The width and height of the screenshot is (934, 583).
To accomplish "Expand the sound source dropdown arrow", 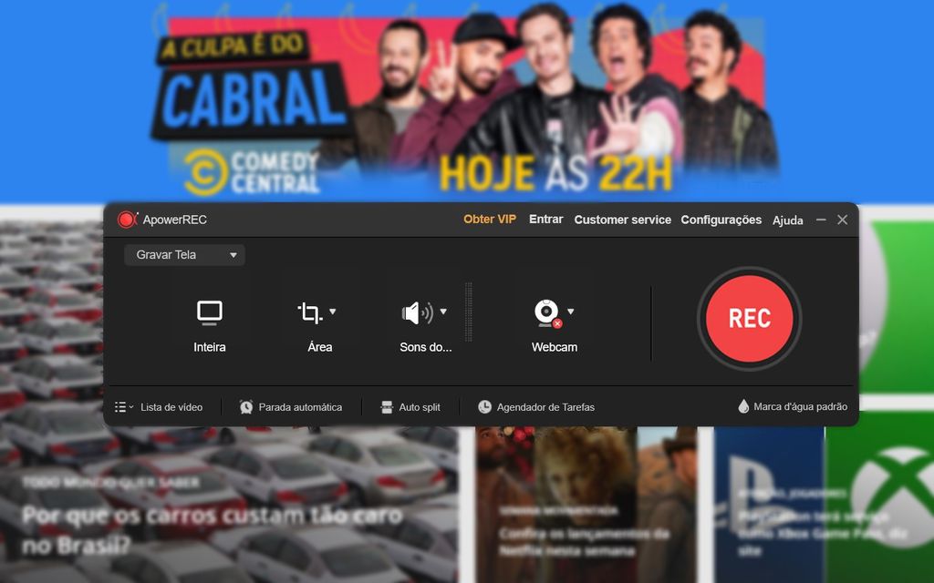I will tap(443, 312).
